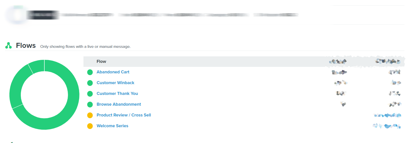Click the green dot beside Browse Abandonment
The image size is (409, 143).
[x=90, y=104]
